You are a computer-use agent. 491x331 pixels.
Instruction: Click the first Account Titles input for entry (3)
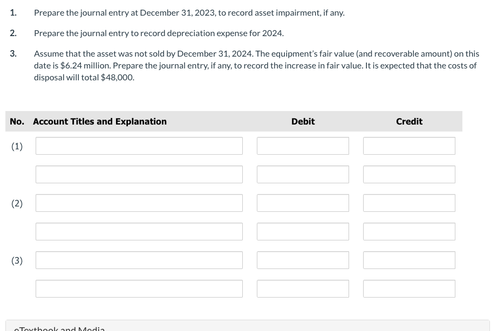pyautogui.click(x=139, y=260)
